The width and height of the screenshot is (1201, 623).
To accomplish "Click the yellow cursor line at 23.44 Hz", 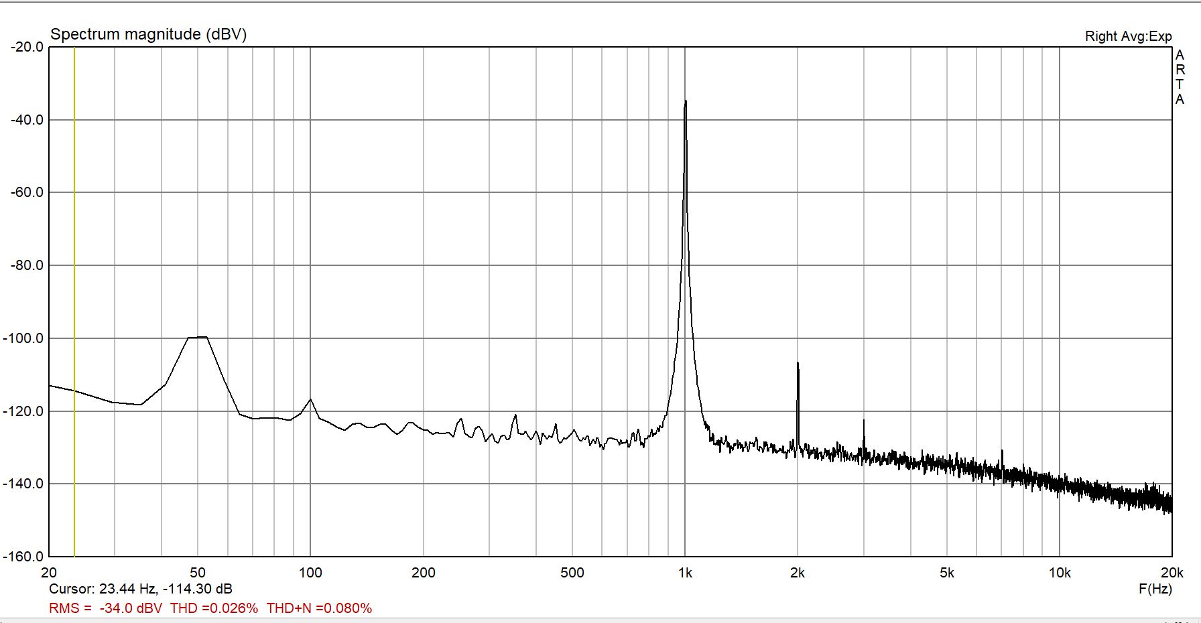I will pos(74,301).
